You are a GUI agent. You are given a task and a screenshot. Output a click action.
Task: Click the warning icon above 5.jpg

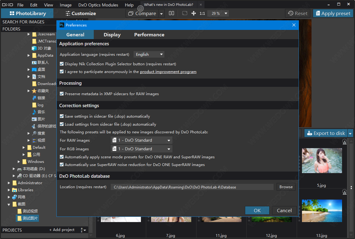(x=345, y=142)
